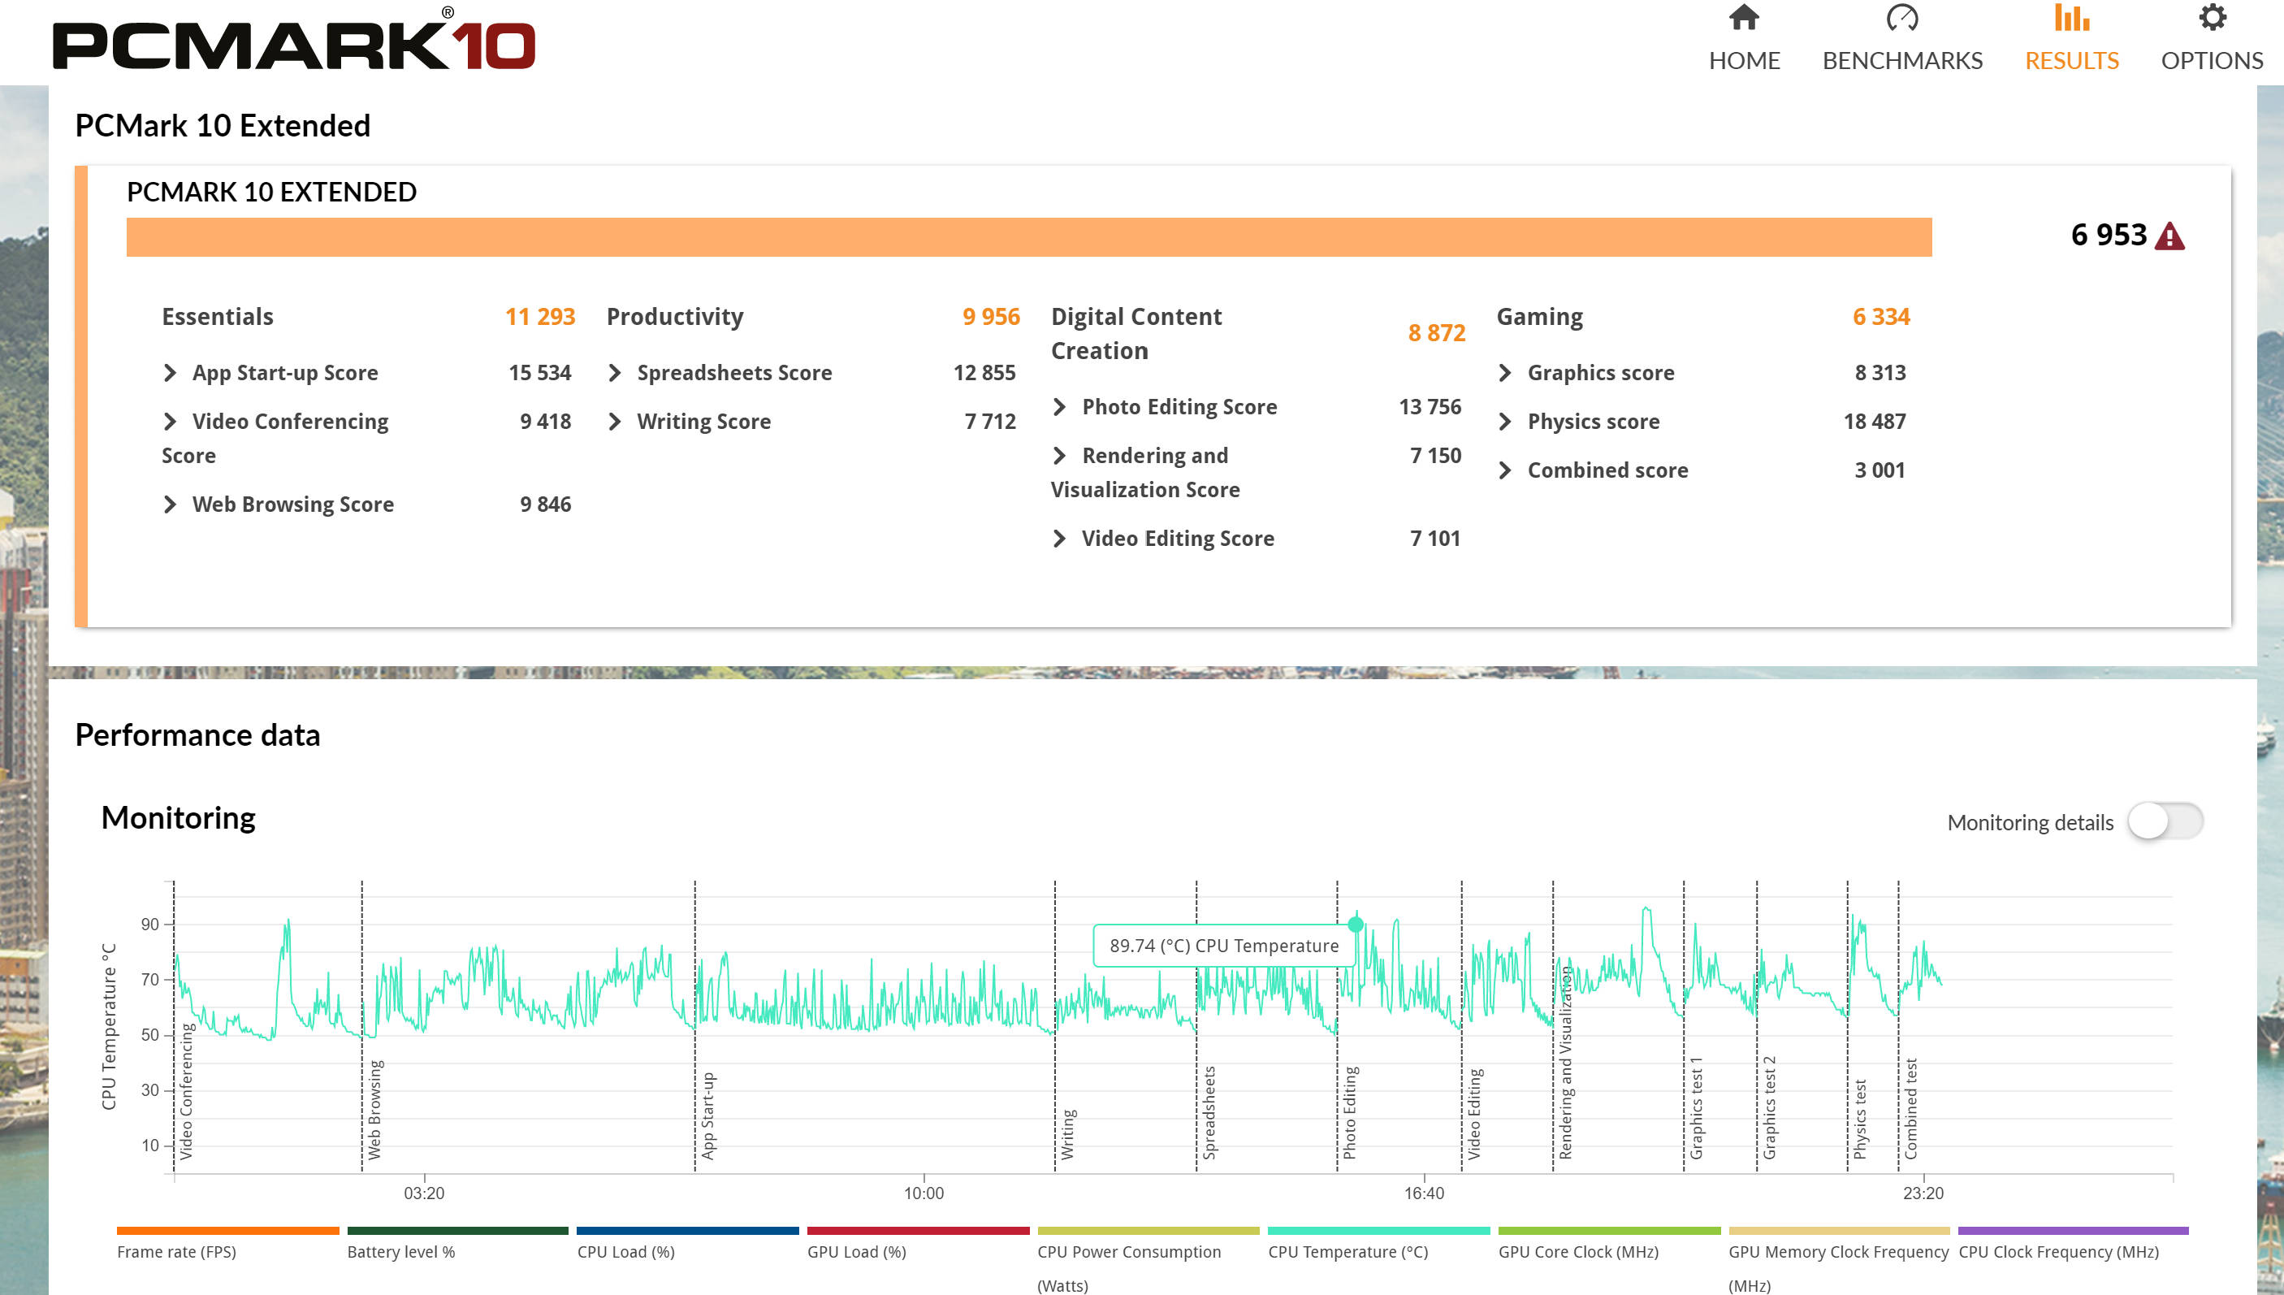Viewport: 2284px width, 1295px height.
Task: Expand Combined score chevron
Action: [x=1505, y=470]
